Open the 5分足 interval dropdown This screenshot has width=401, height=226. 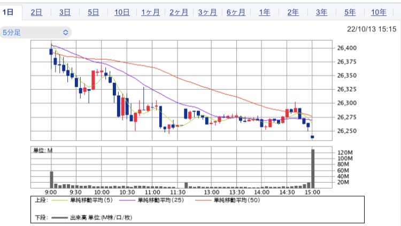pos(35,33)
